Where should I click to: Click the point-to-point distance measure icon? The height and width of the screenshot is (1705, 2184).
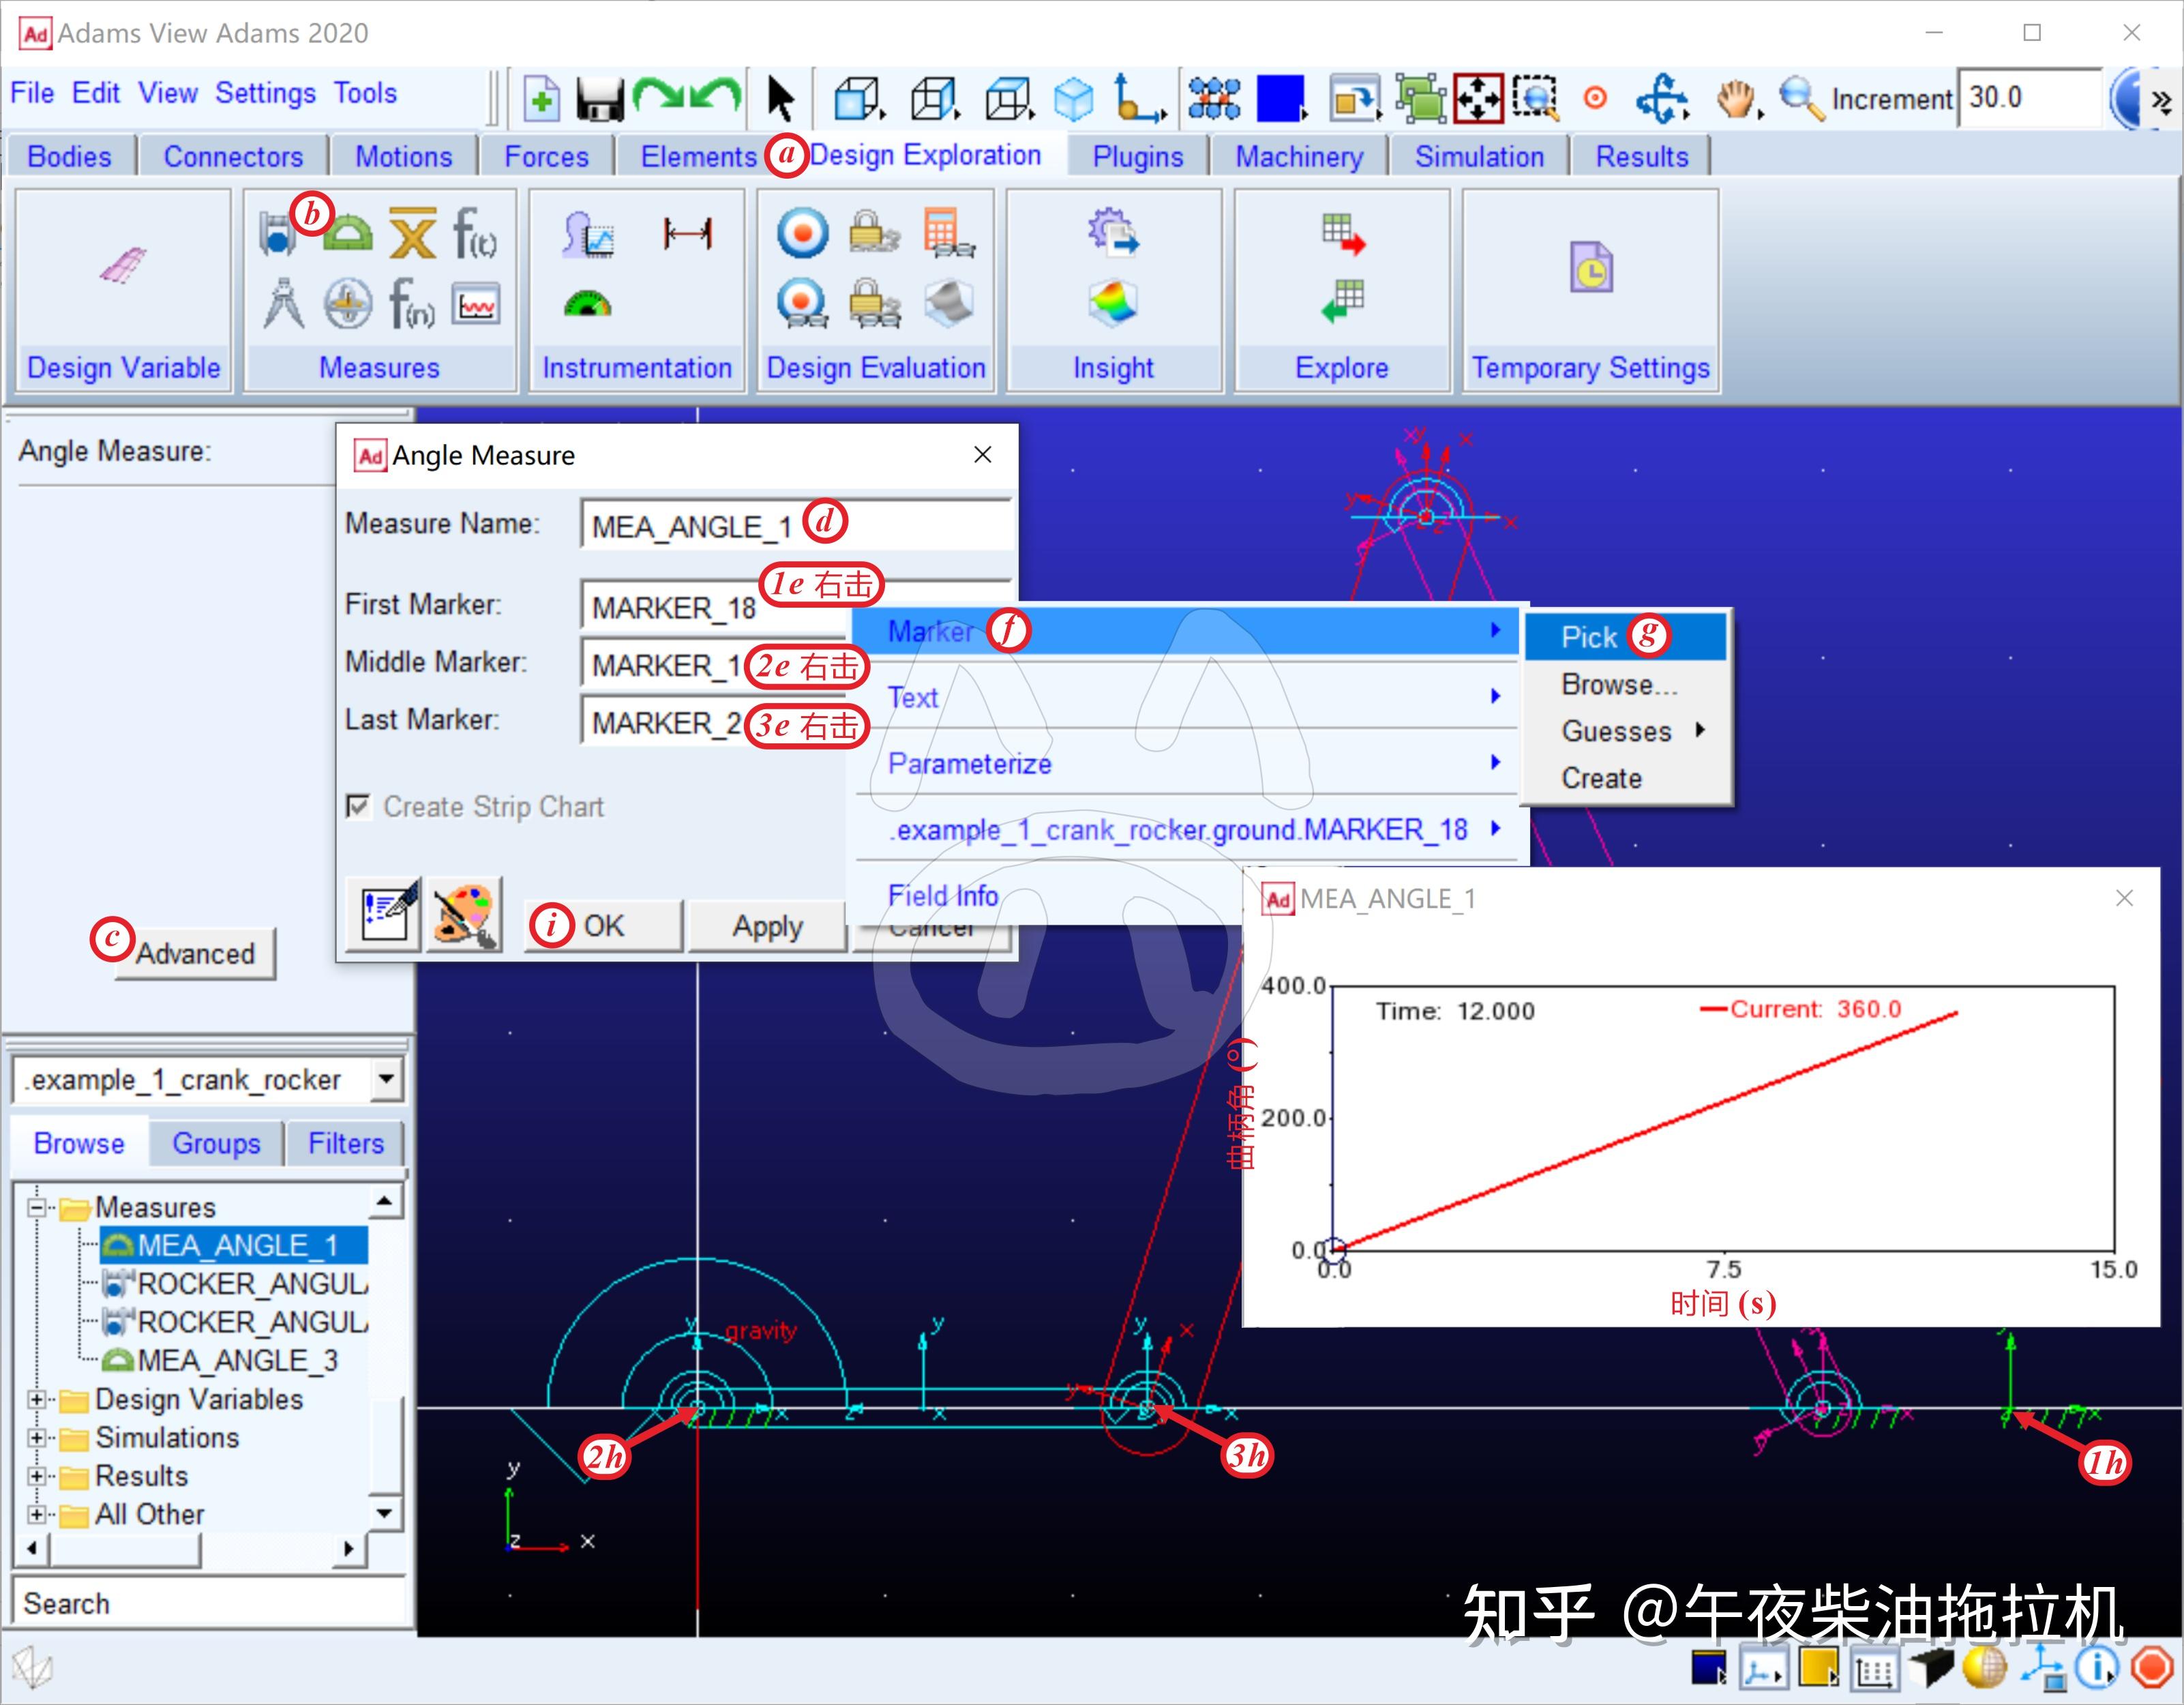[x=688, y=233]
